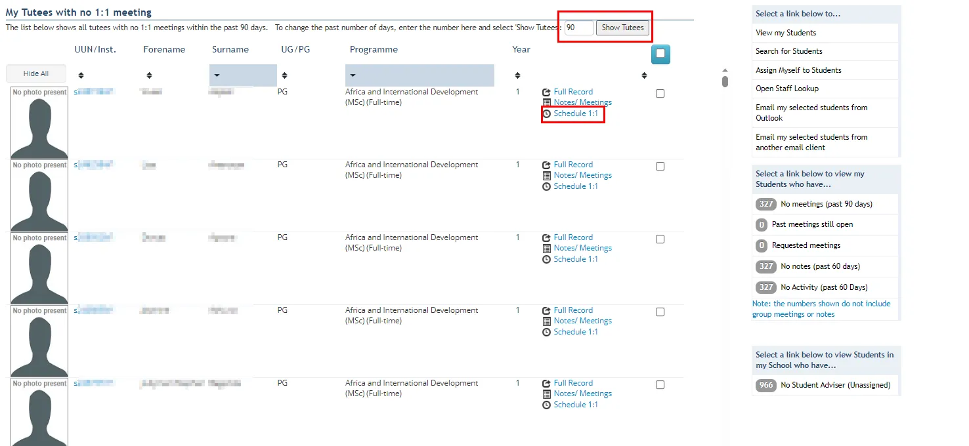This screenshot has height=446, width=969.
Task: Open the Schedule 1:1 clock icon, first row
Action: tap(546, 113)
